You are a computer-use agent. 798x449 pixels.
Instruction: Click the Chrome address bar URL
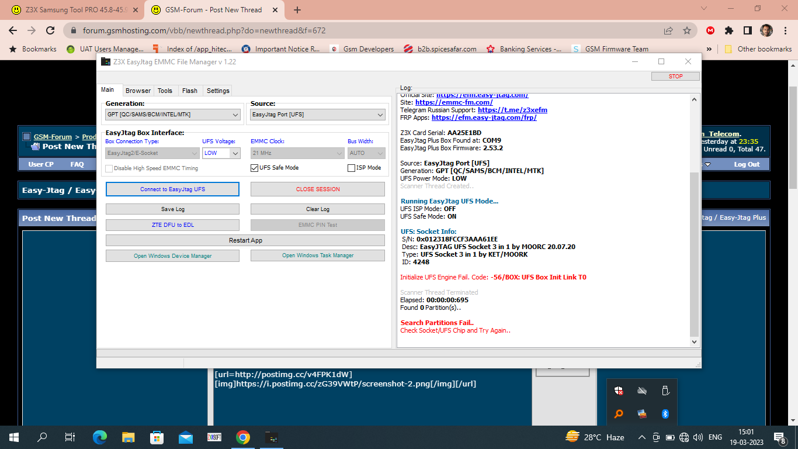click(x=204, y=30)
